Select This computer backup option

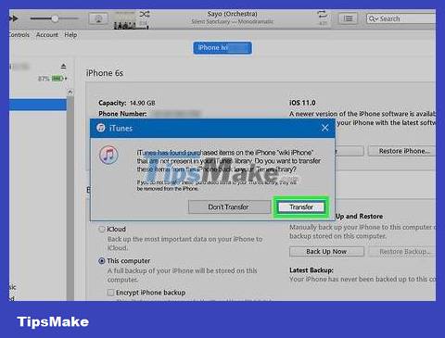point(102,261)
